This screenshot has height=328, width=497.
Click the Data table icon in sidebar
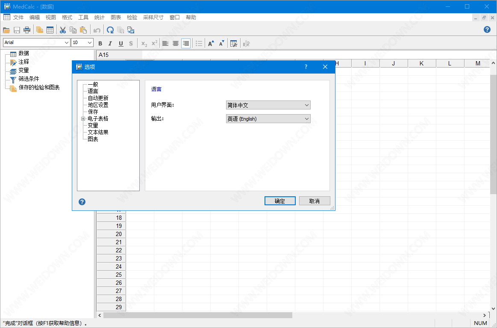tap(13, 54)
